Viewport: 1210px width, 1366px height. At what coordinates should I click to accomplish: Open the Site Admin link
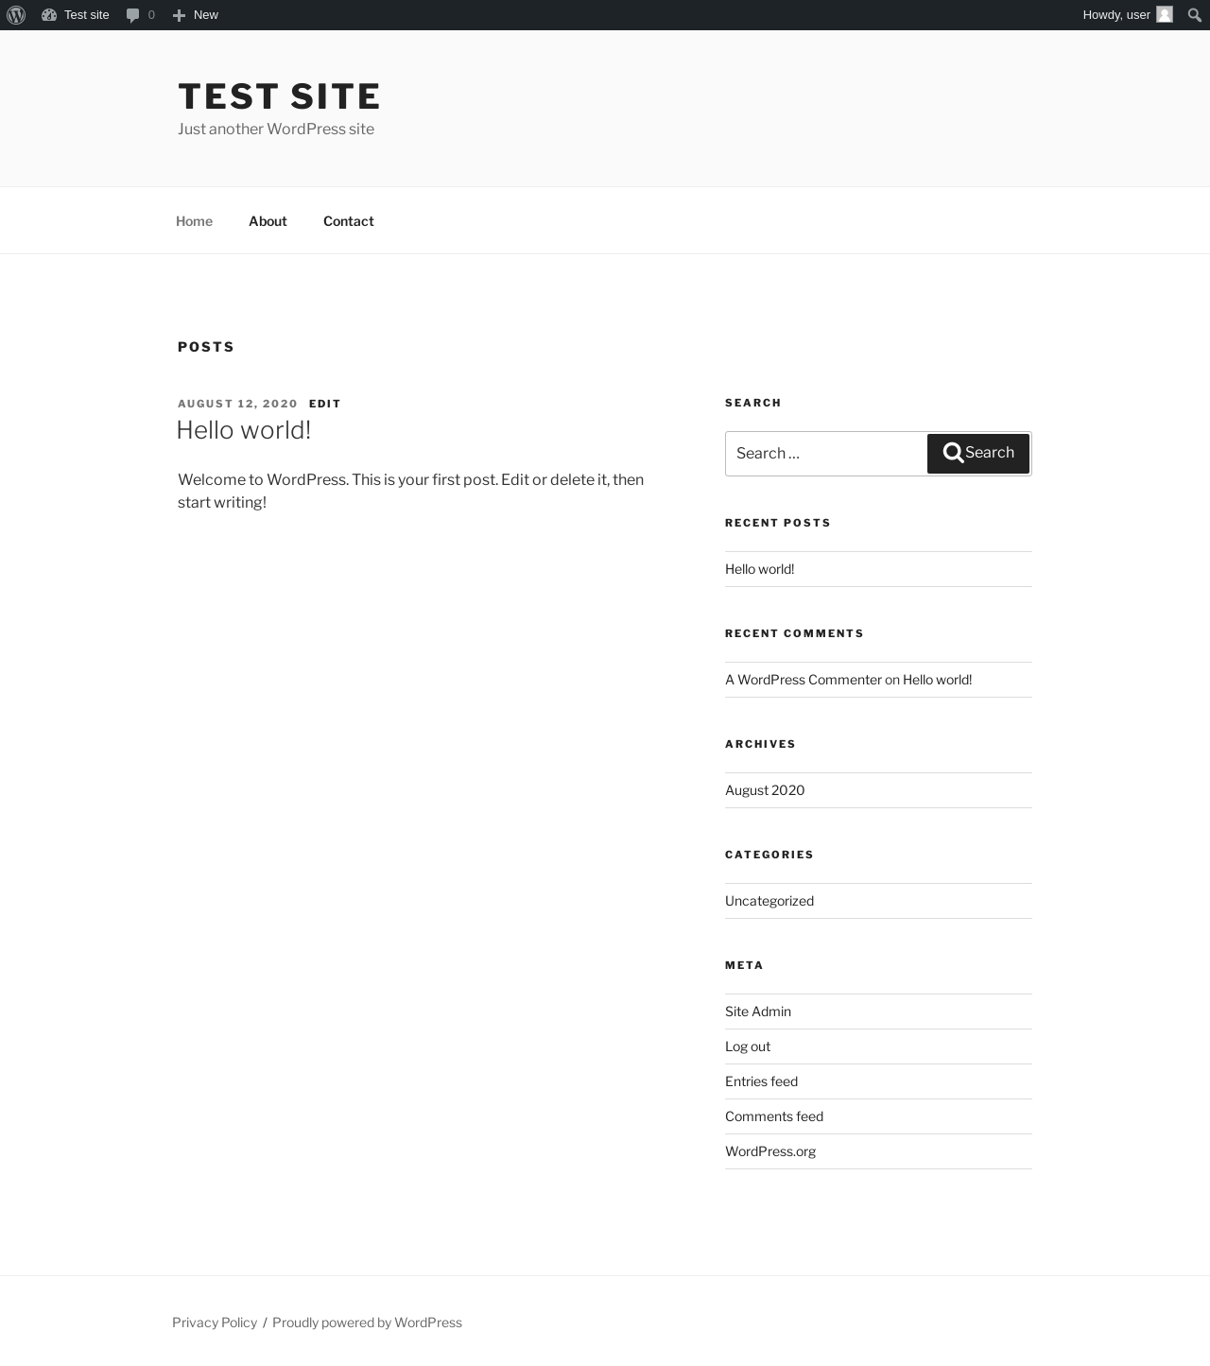point(757,1012)
